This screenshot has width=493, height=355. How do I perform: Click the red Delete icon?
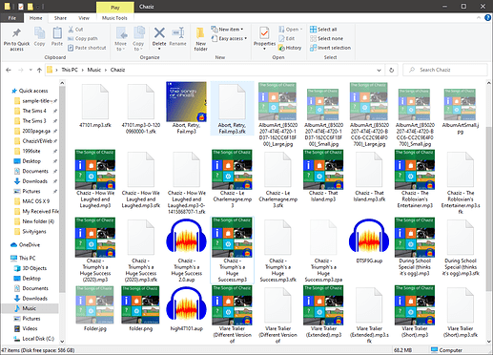[x=159, y=32]
